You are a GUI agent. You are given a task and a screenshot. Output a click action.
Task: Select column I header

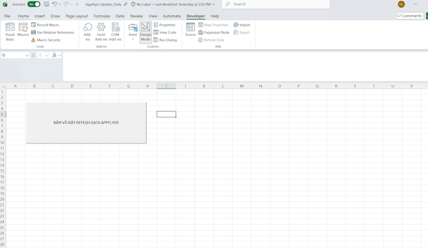pos(166,86)
